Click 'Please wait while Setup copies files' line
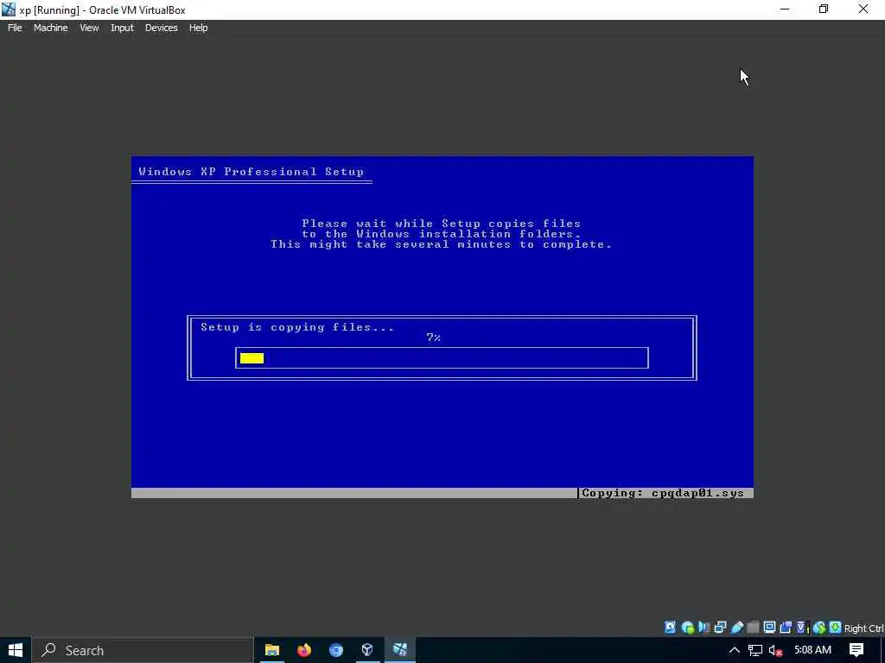 coord(442,224)
